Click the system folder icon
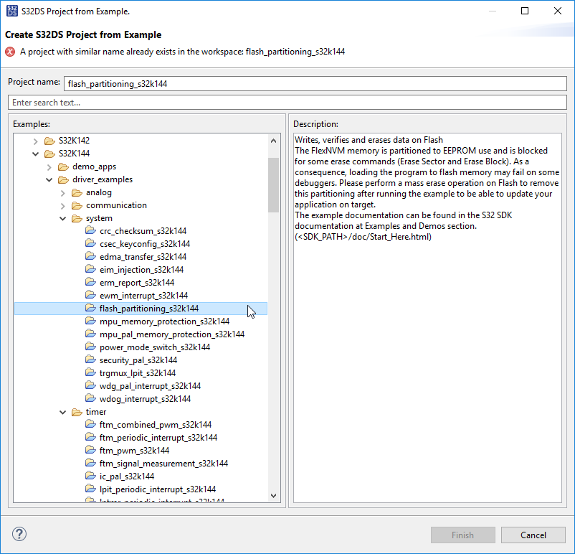This screenshot has width=575, height=554. tap(77, 218)
